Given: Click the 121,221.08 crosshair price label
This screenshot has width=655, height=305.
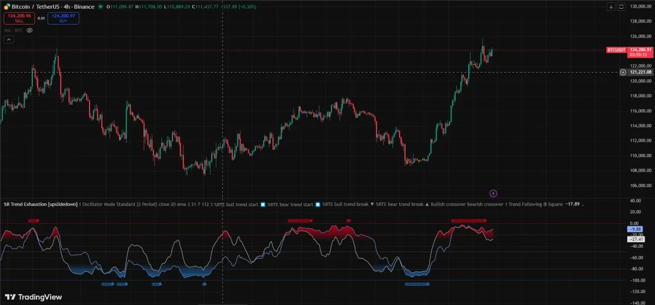Looking at the screenshot, I should point(641,72).
